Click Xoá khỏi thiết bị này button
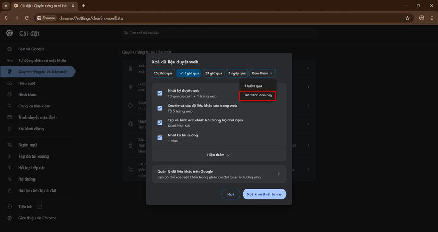Viewport: 438px width, 232px height. (x=264, y=194)
